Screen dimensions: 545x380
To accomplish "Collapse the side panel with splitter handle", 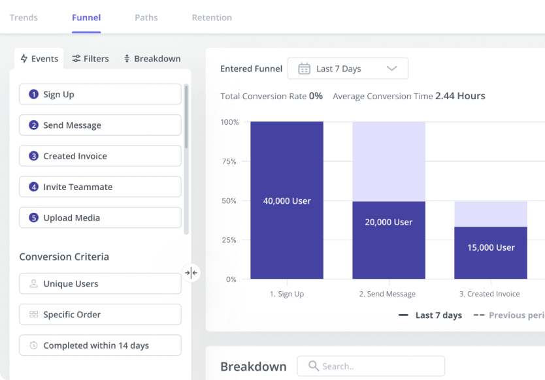I will pyautogui.click(x=191, y=273).
